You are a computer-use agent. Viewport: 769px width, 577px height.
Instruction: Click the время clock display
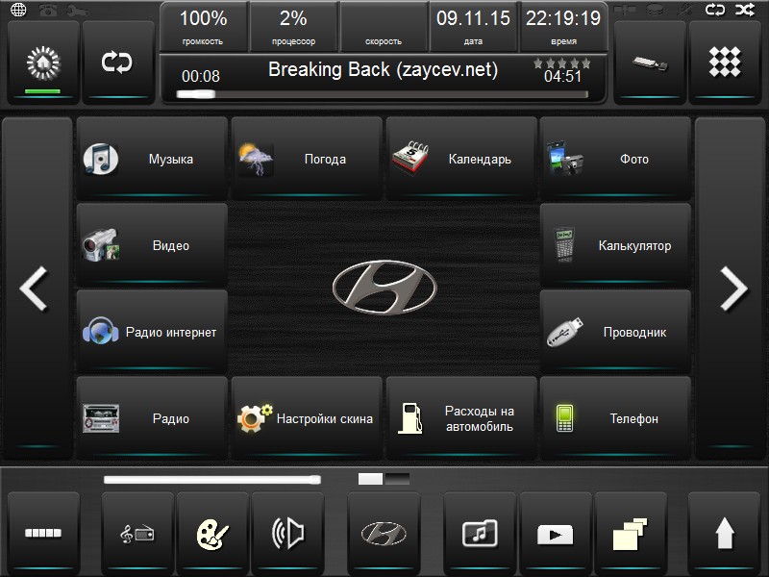tap(563, 27)
